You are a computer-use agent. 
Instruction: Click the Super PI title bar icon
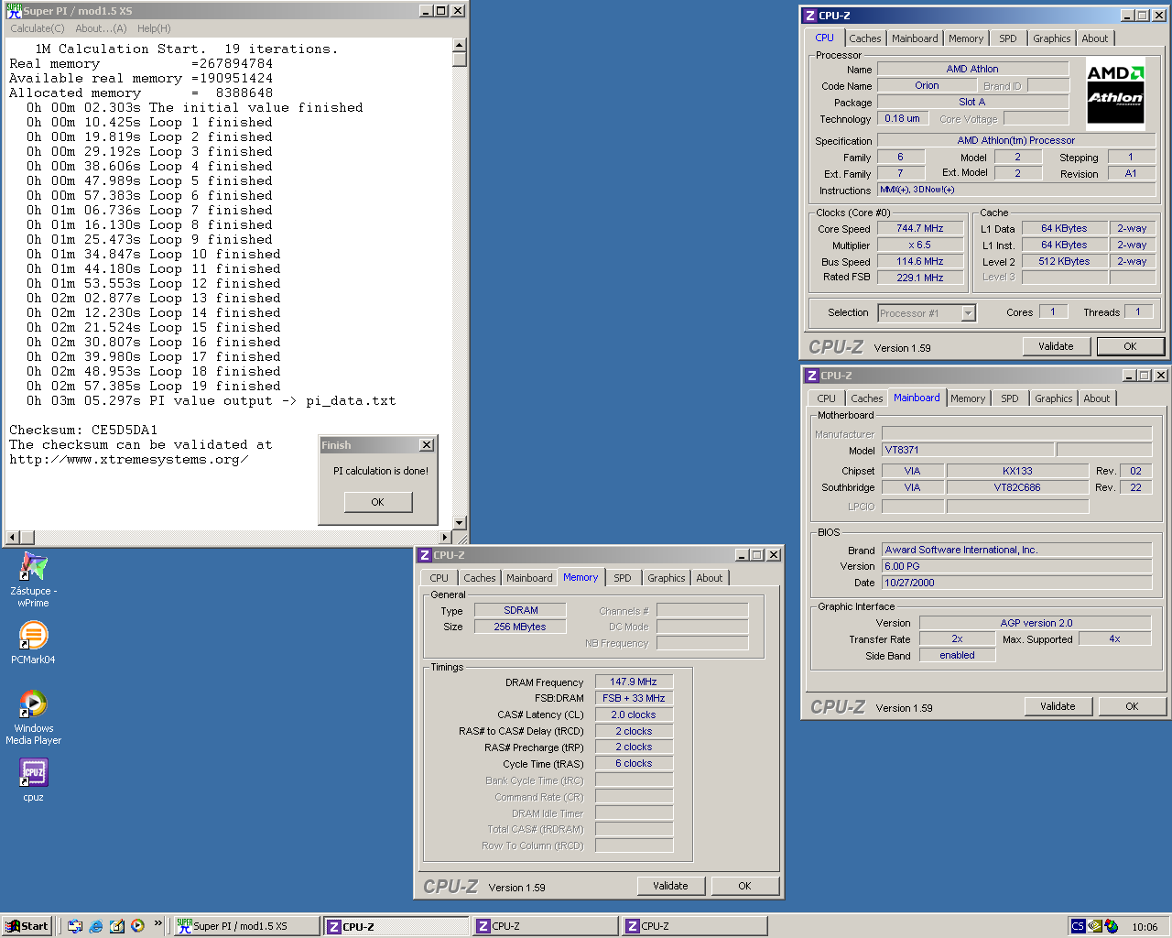(14, 11)
